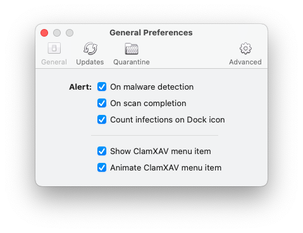Open Advanced settings gear icon
This screenshot has width=303, height=233.
245,49
